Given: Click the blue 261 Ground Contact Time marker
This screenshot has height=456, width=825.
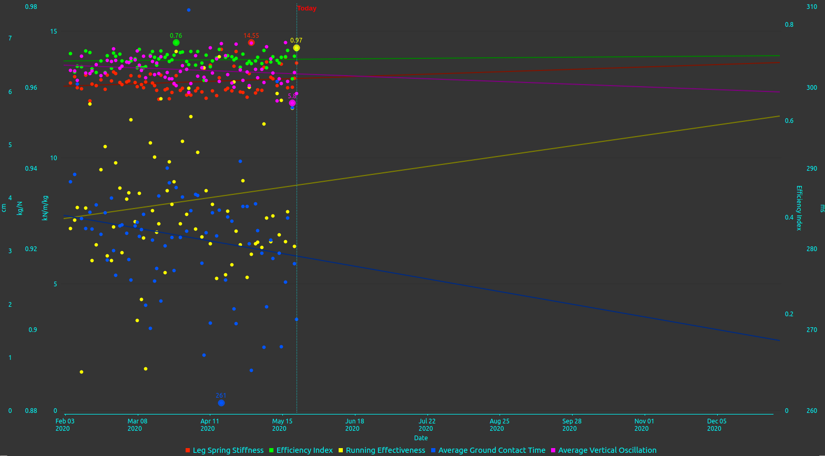Looking at the screenshot, I should coord(221,403).
